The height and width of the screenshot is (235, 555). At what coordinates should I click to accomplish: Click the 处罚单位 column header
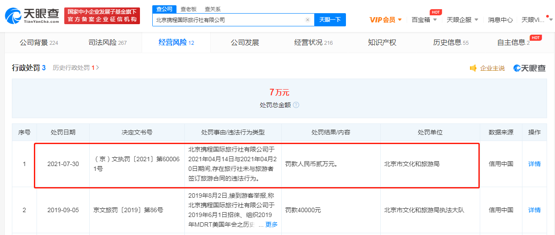coord(430,132)
